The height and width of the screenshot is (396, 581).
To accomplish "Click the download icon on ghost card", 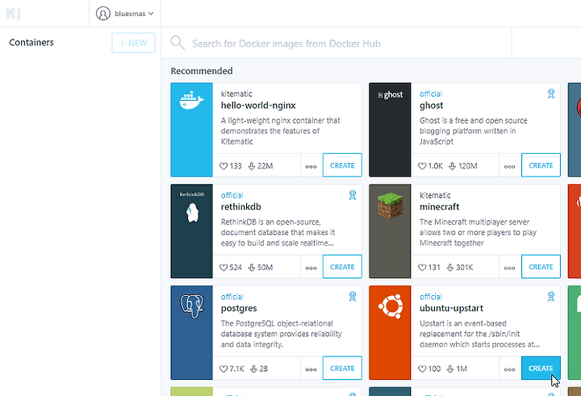I will click(452, 166).
